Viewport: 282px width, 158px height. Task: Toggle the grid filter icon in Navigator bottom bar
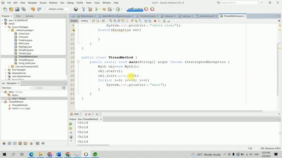click(x=37, y=144)
